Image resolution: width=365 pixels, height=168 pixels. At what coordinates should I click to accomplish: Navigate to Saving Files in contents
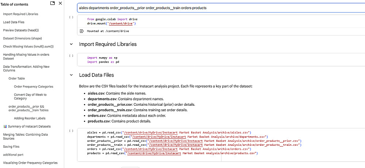tap(11, 146)
